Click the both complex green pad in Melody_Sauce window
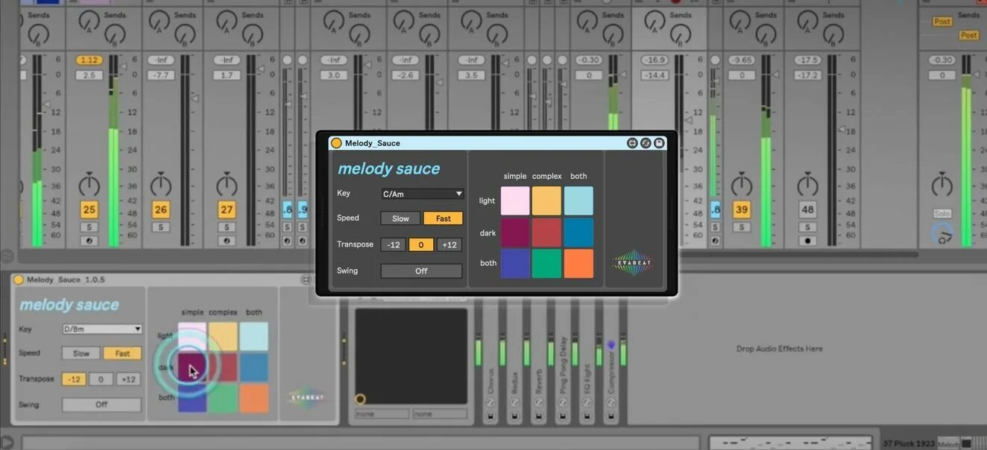 546,264
